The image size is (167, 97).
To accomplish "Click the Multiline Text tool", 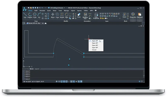I will tap(85, 16).
